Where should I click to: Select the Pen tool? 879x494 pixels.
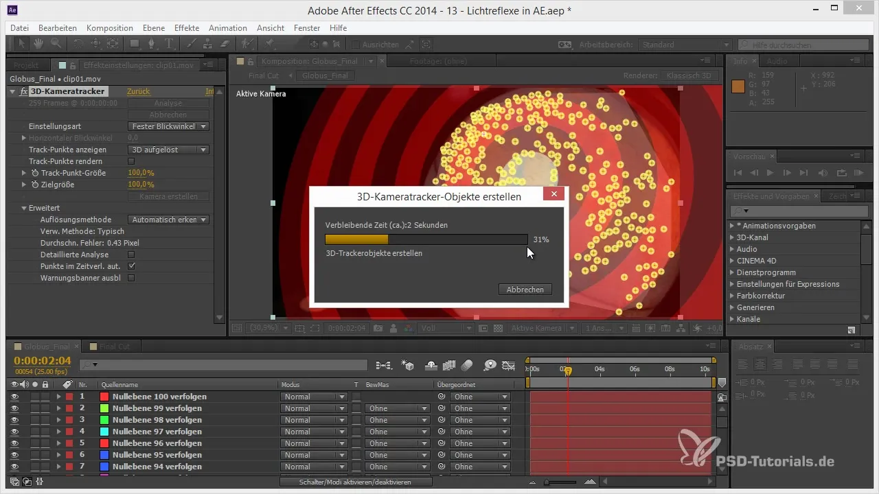pos(152,44)
